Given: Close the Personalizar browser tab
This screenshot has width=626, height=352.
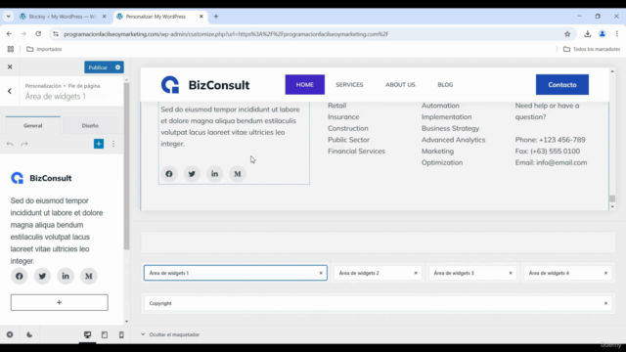Looking at the screenshot, I should click(x=201, y=17).
